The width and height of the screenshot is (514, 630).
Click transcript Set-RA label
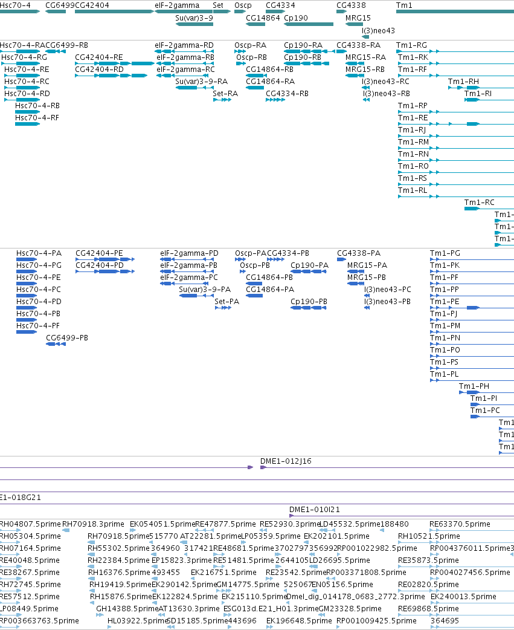pos(225,93)
